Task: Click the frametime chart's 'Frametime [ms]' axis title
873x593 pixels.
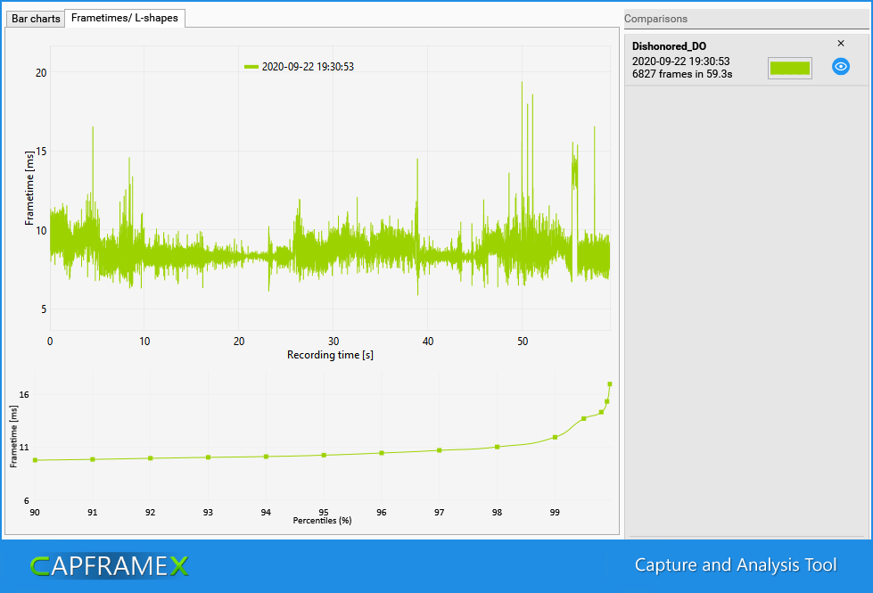Action: [x=29, y=188]
